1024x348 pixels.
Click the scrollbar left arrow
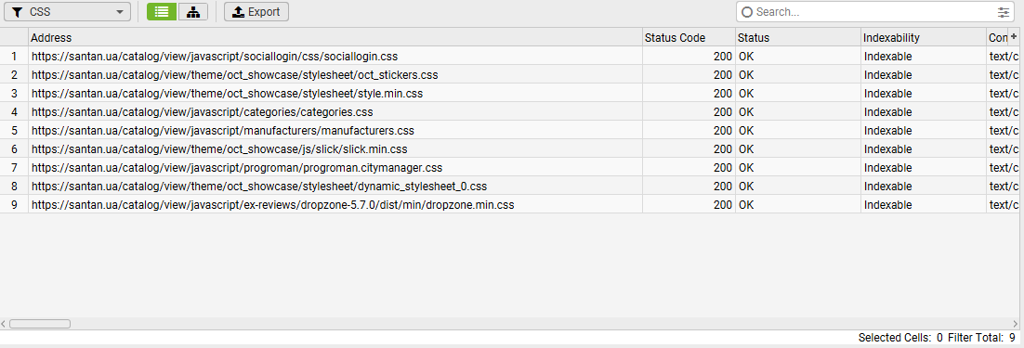coord(4,323)
